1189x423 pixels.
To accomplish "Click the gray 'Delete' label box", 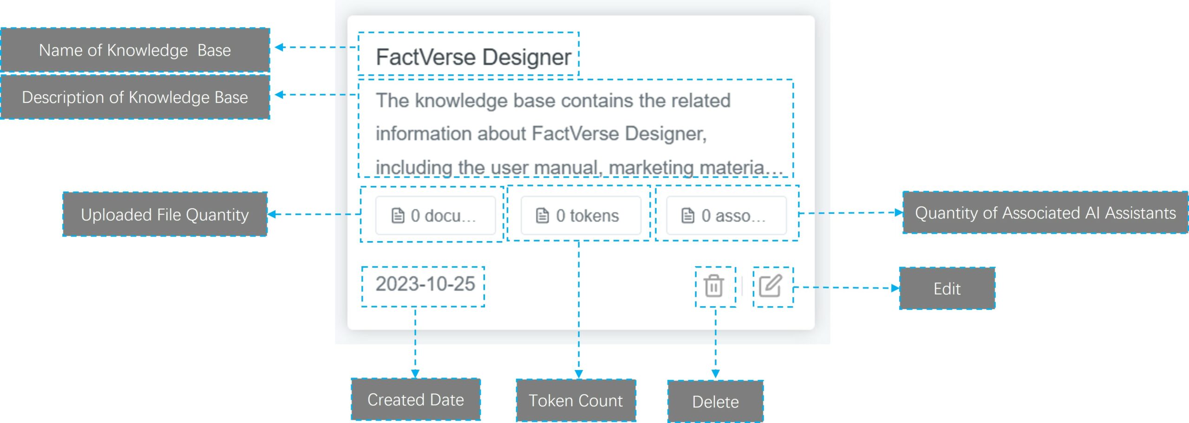I will [x=715, y=402].
